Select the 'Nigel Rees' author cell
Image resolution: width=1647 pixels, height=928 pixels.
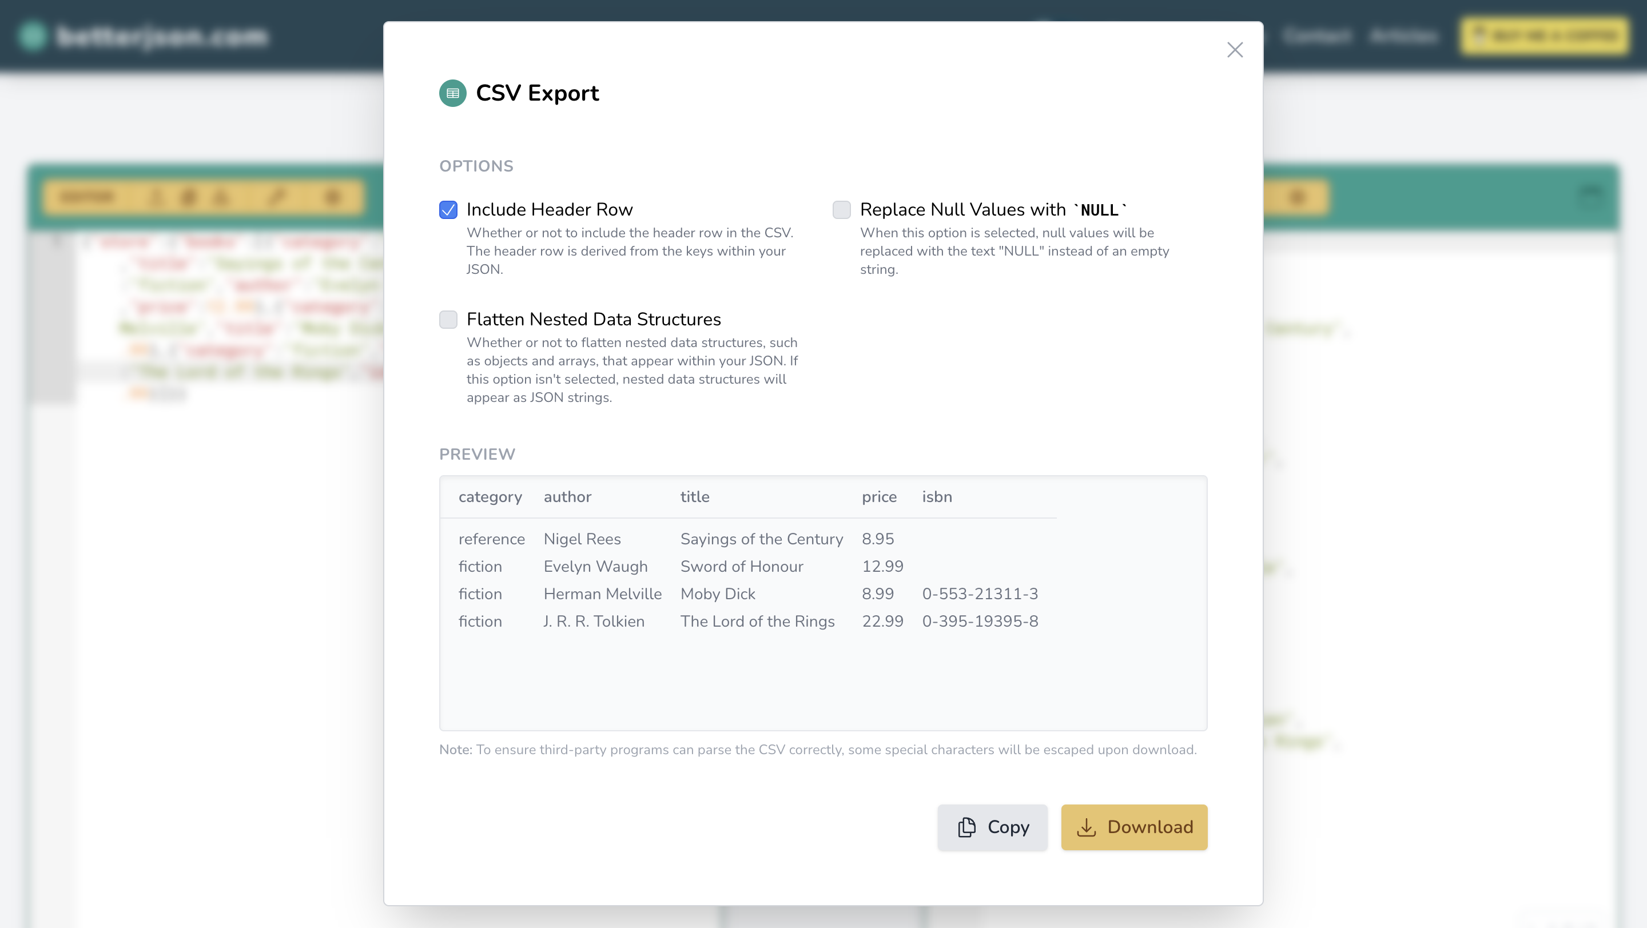pos(582,539)
